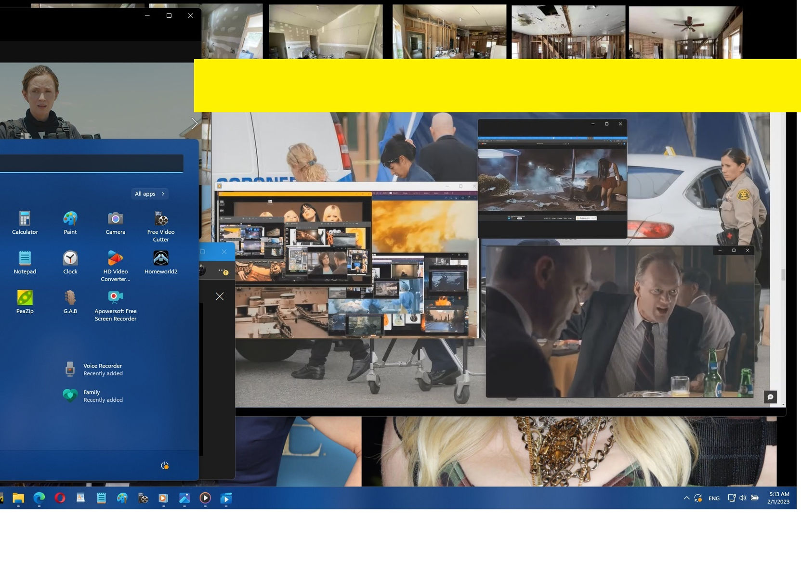Image resolution: width=801 pixels, height=562 pixels.
Task: Open recently added Family app
Action: (x=94, y=396)
